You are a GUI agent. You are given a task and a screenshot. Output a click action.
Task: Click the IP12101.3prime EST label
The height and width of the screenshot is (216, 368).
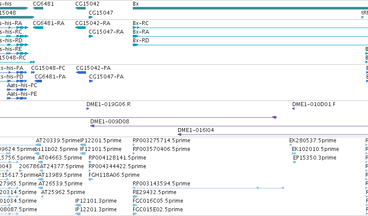coord(96,201)
